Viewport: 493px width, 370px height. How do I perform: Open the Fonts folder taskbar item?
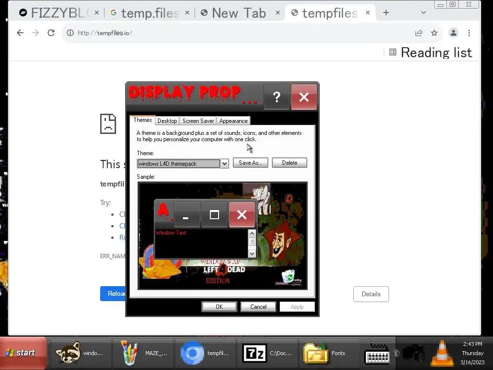pos(330,353)
